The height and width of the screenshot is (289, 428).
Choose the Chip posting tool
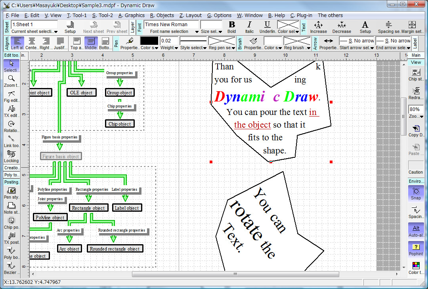(11, 223)
